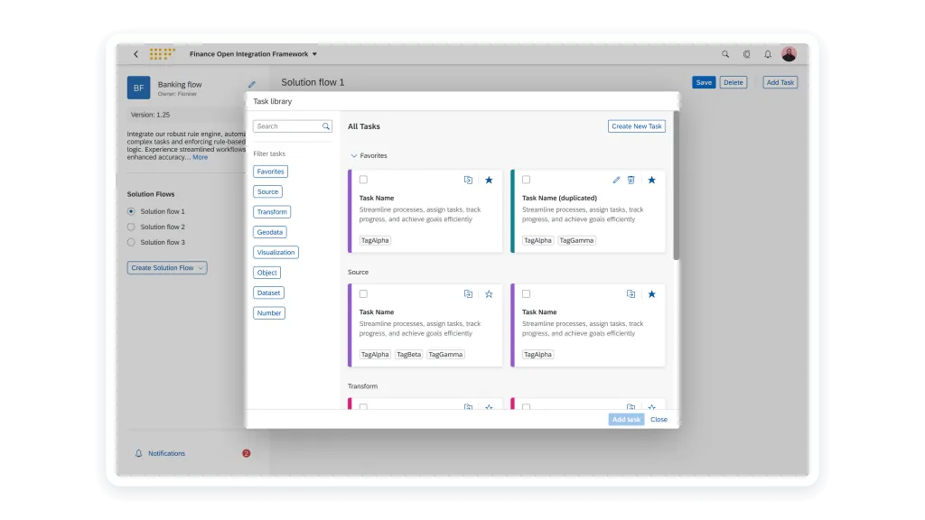The height and width of the screenshot is (520, 925).
Task: Check the second Source task card
Action: click(x=527, y=293)
